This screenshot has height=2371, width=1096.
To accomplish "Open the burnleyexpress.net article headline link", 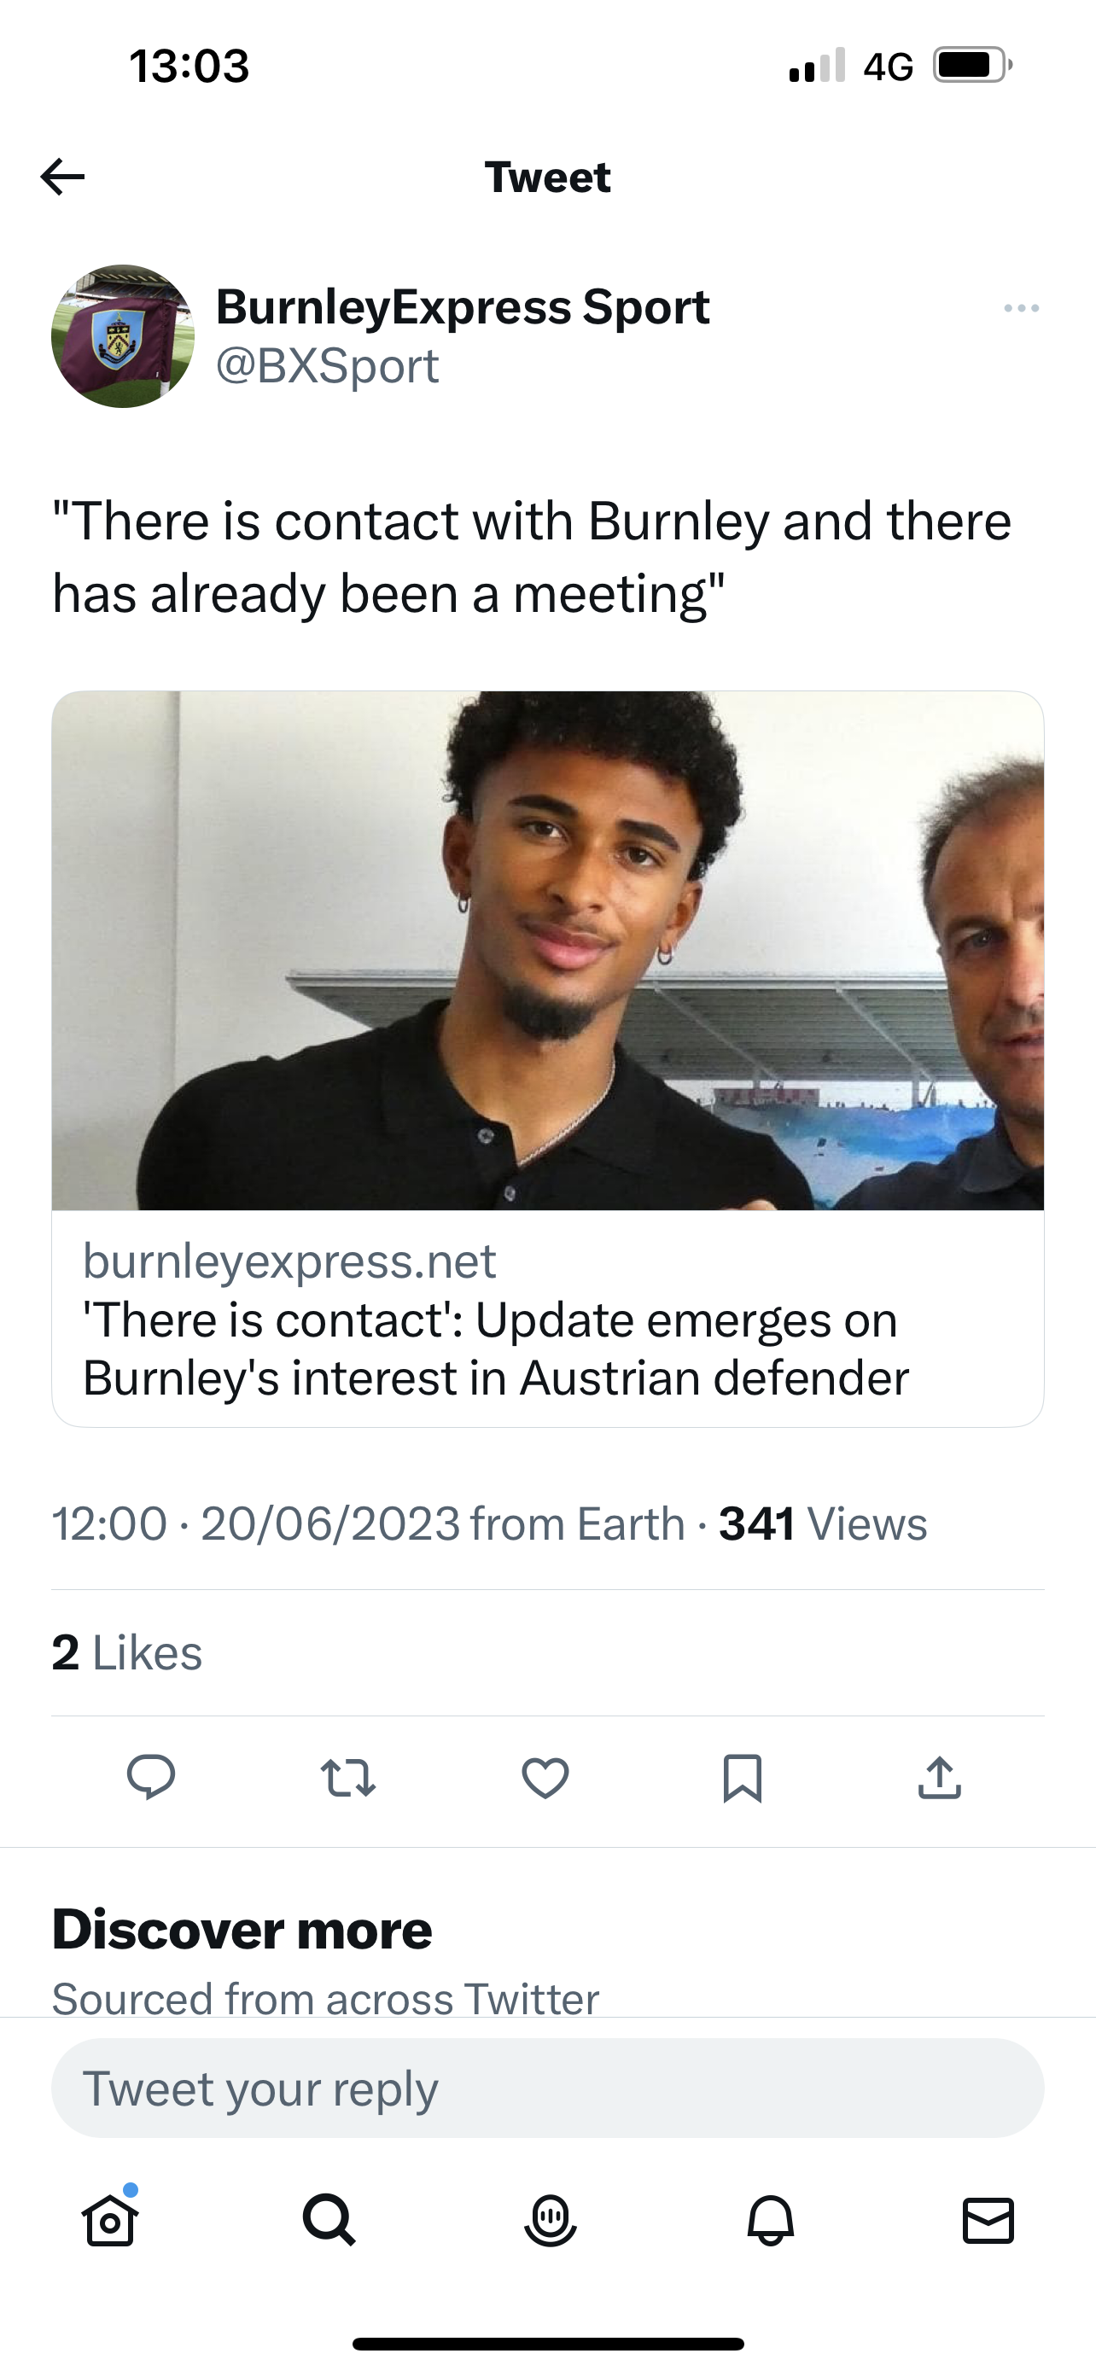I will [495, 1349].
